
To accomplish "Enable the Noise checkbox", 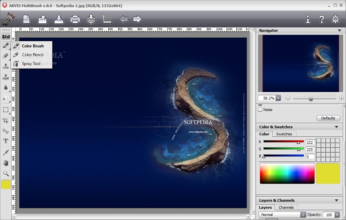I will coord(260,110).
